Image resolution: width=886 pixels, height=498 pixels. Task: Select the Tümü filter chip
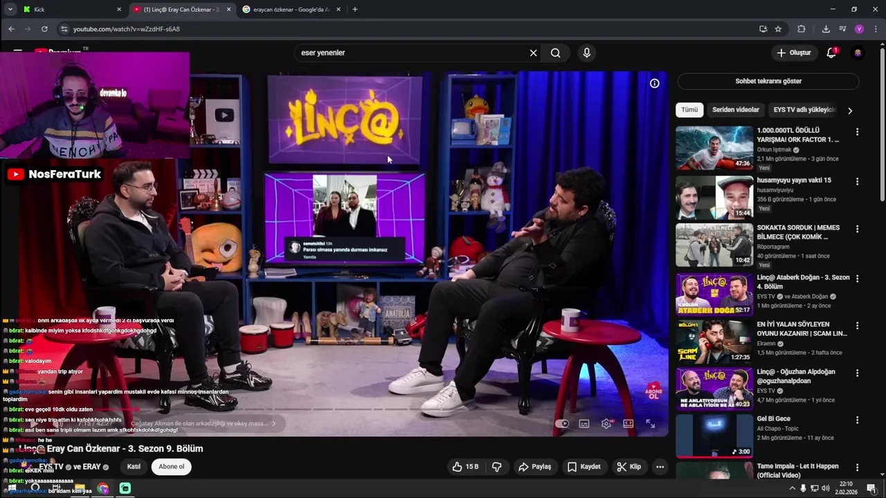689,110
